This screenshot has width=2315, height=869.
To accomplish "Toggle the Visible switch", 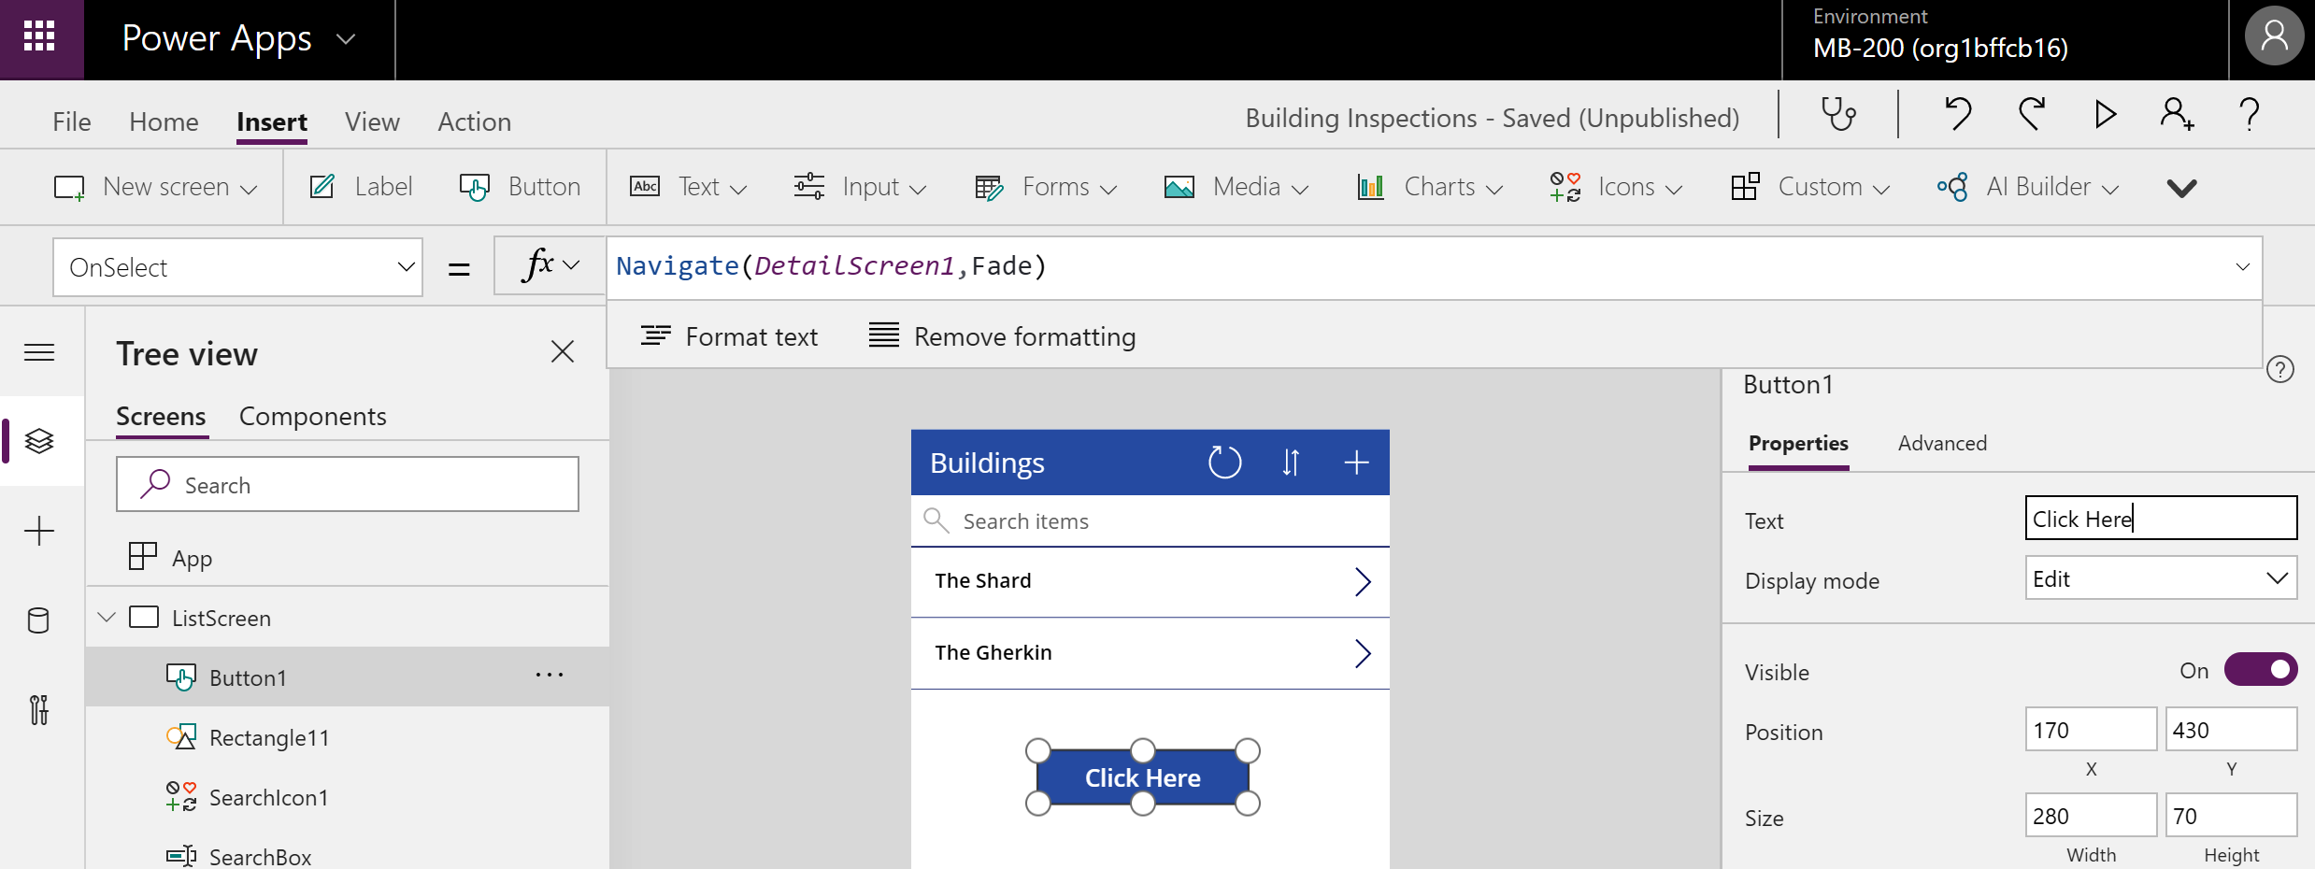I will 2261,670.
